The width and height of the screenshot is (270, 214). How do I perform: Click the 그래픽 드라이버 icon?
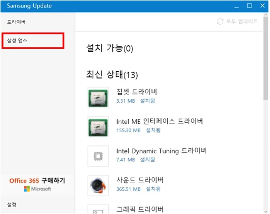(98, 209)
